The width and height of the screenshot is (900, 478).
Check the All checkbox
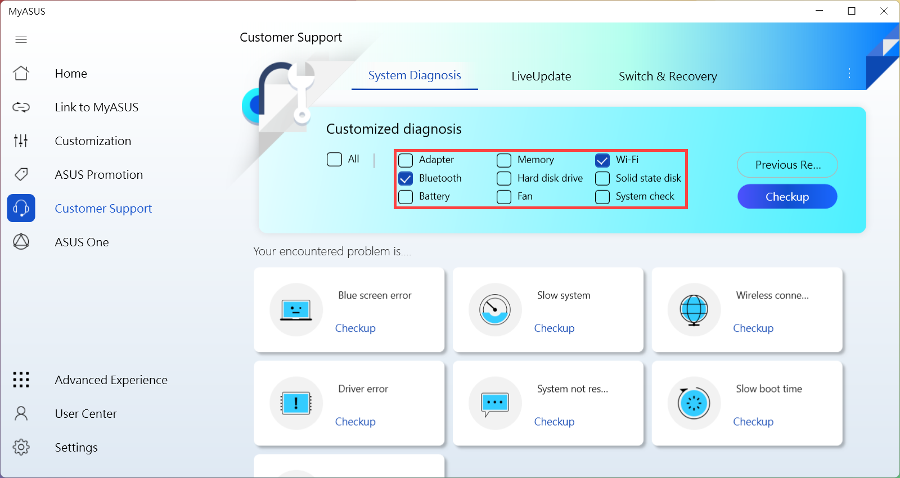(x=334, y=159)
